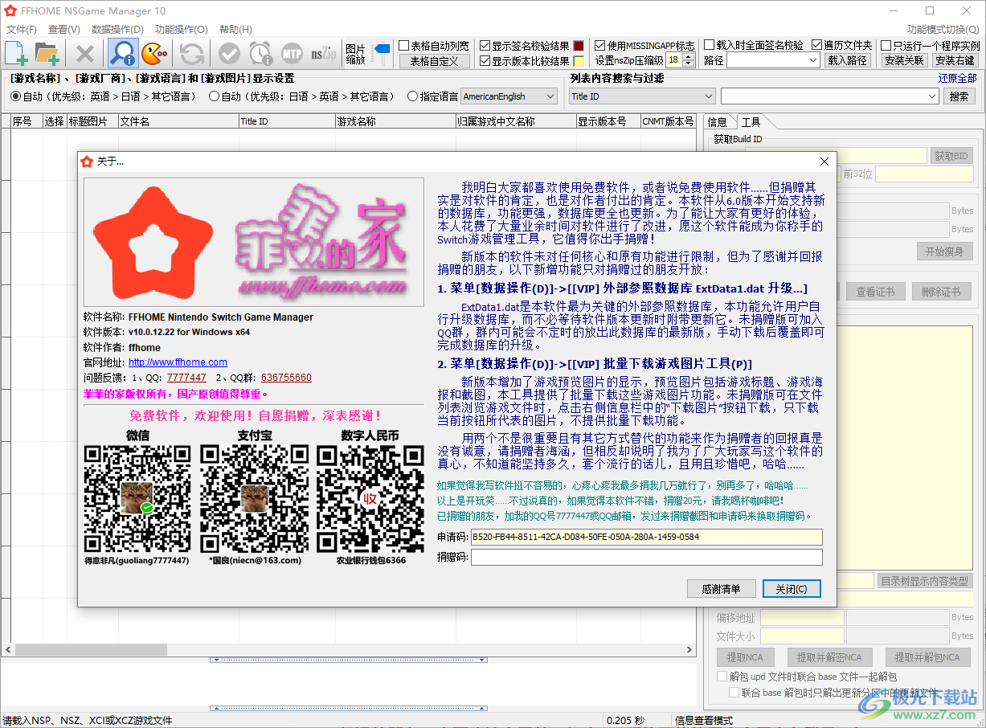Click the 关闭(C) button
Screen dimensions: 986x728
[792, 589]
